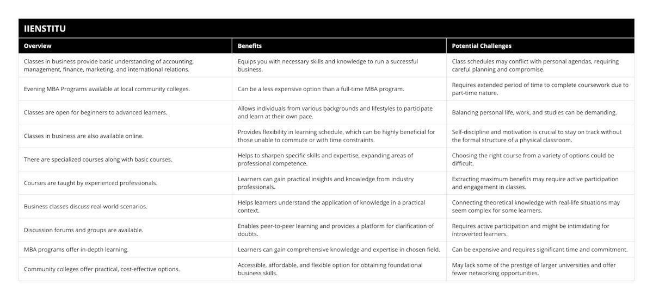Click the community colleges cost-effective options cell
Screen dimensions: 653x299
tap(125, 269)
